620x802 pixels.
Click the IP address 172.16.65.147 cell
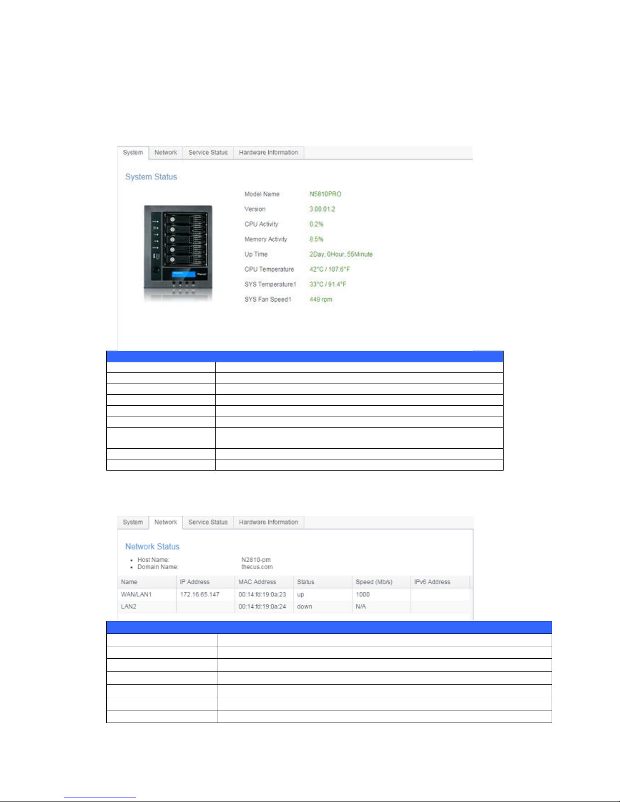pos(200,595)
